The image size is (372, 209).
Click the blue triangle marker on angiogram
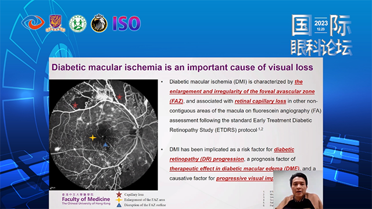coord(106,145)
